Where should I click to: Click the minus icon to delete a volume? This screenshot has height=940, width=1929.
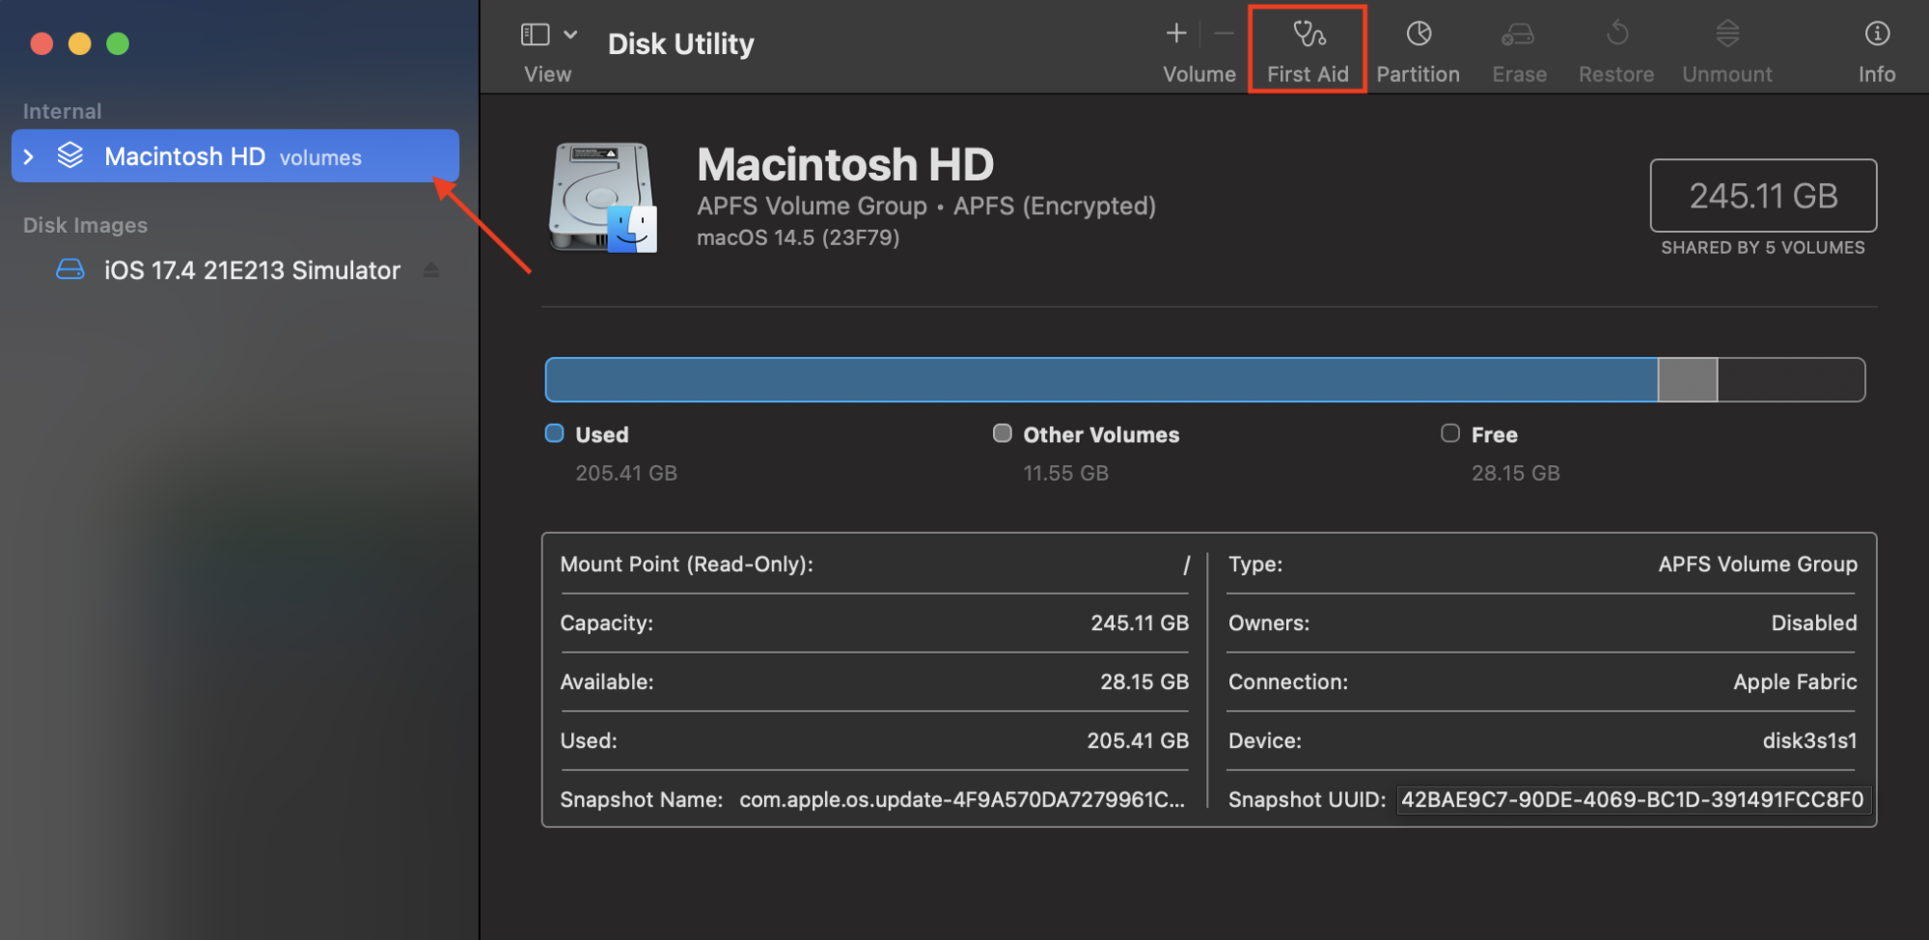1222,33
